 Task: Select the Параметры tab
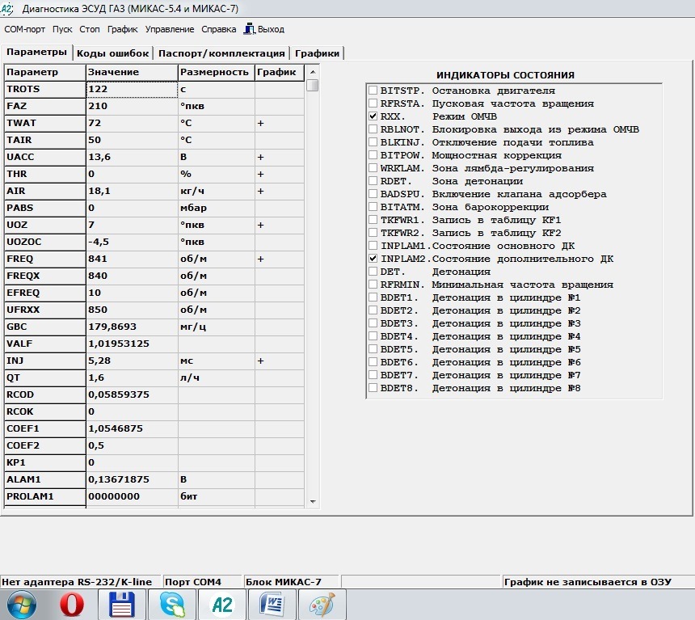36,52
